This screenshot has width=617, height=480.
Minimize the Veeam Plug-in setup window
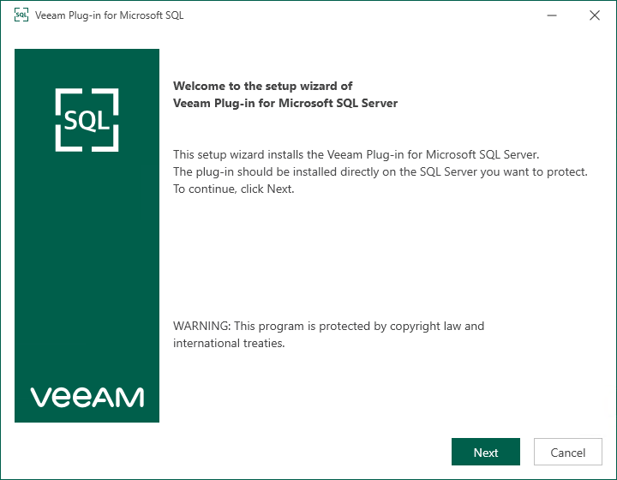(552, 15)
